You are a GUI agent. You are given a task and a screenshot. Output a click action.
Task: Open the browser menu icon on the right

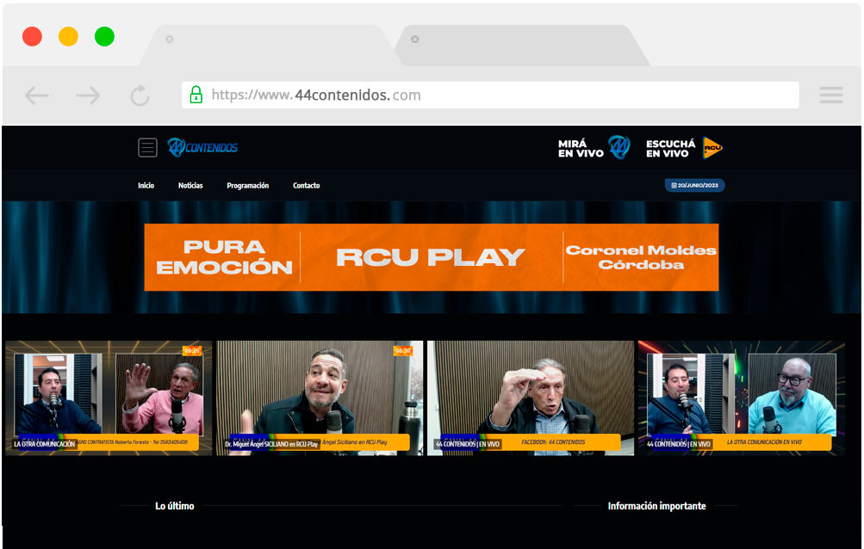point(830,95)
